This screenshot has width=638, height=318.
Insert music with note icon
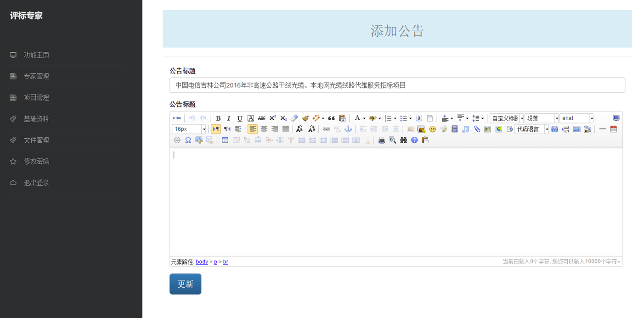(x=466, y=129)
